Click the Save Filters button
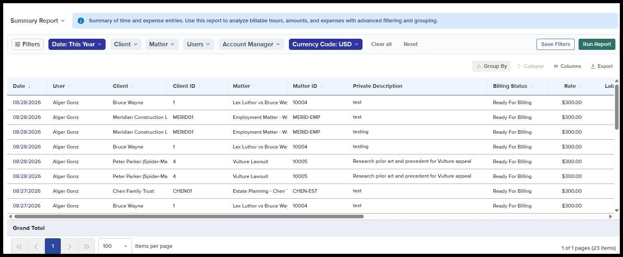The height and width of the screenshot is (257, 623). coord(555,44)
